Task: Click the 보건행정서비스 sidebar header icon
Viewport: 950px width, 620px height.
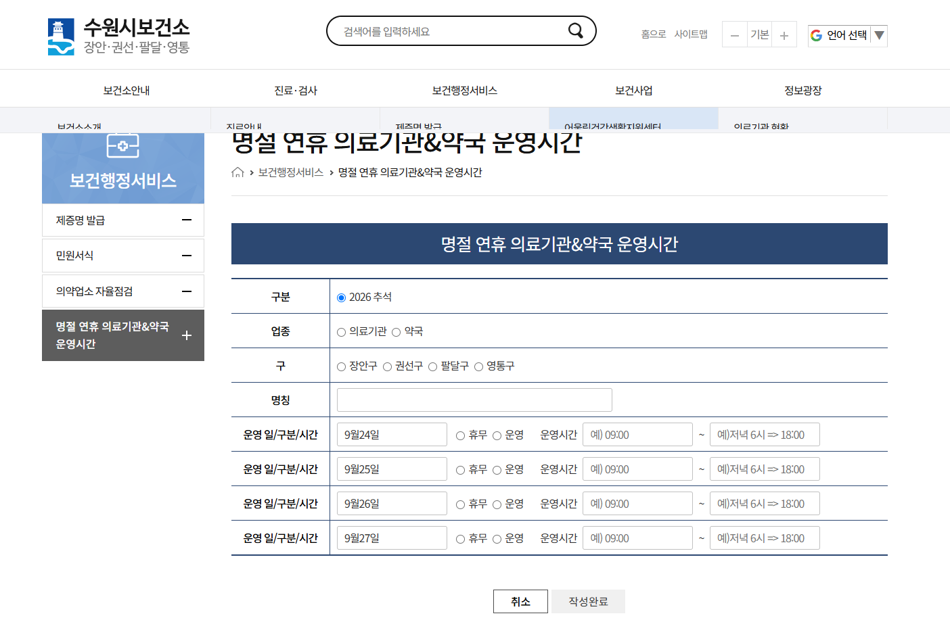Action: (123, 145)
